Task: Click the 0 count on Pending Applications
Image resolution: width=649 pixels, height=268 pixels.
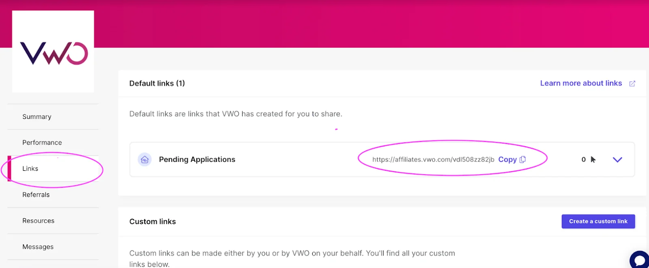Action: (x=583, y=159)
